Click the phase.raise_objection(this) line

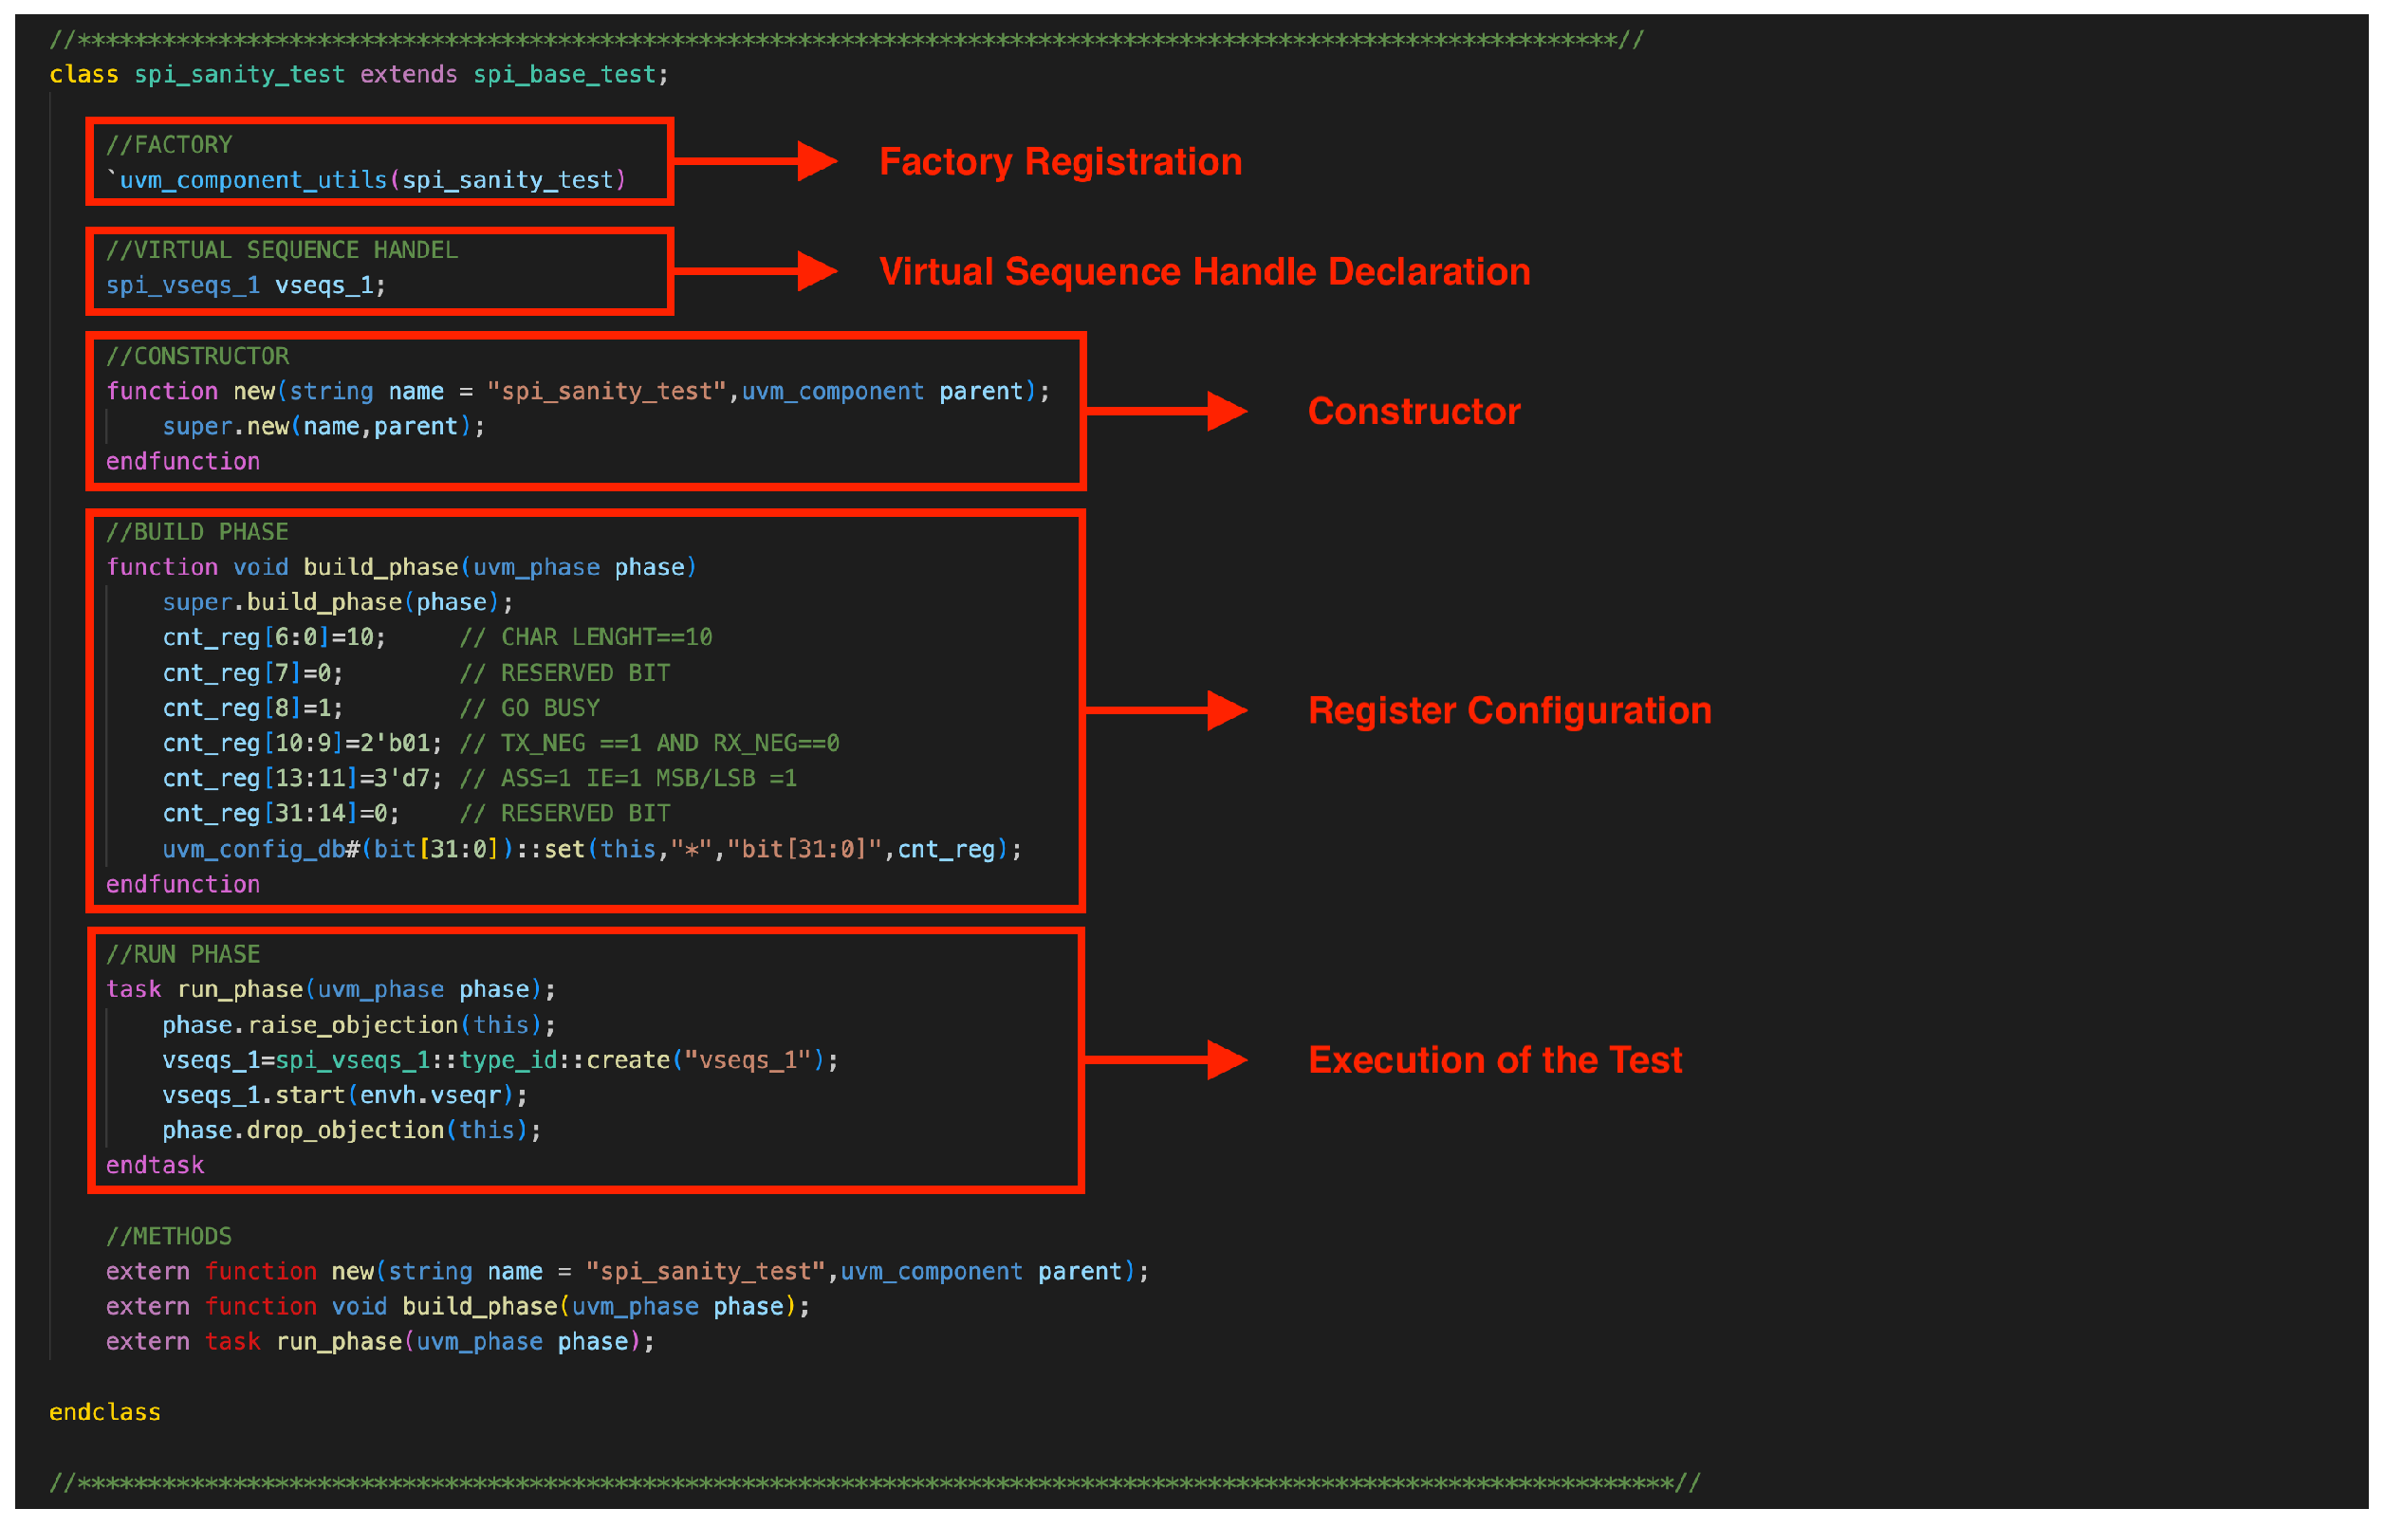[358, 1024]
